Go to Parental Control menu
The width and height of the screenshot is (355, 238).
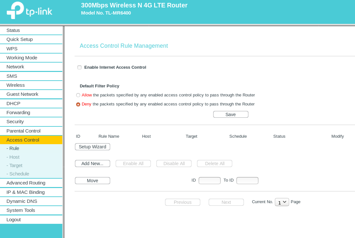click(23, 131)
